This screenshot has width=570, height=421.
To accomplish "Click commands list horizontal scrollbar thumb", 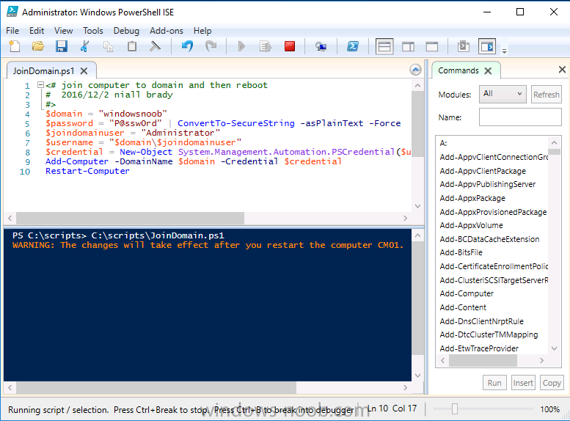I will tap(483, 360).
